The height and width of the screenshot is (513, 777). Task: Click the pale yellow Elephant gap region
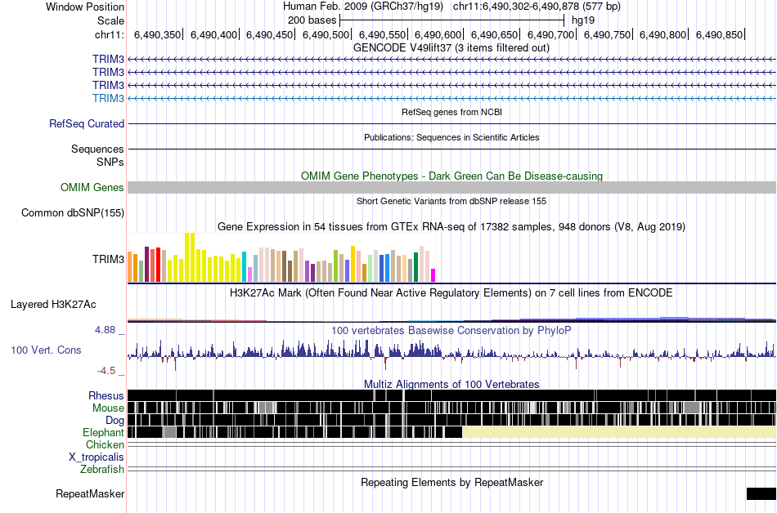click(x=619, y=432)
